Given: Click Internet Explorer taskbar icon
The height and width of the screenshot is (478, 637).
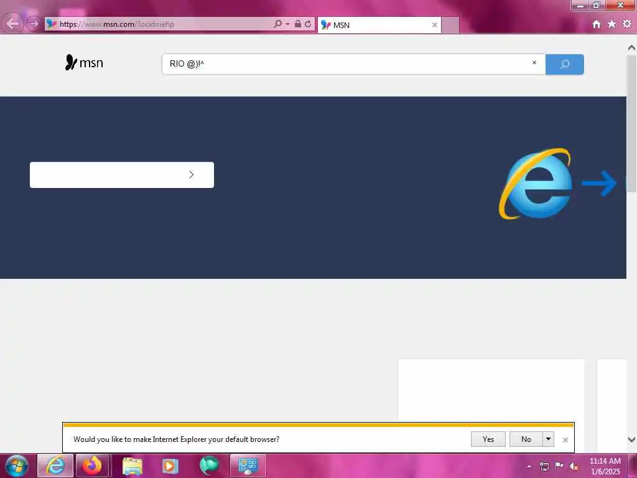Looking at the screenshot, I should point(55,466).
